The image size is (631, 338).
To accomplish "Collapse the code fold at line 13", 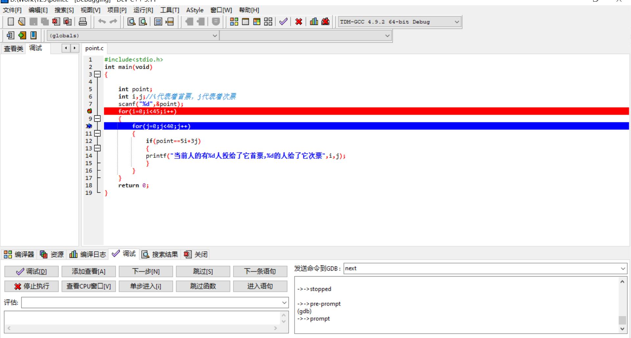I will [97, 148].
